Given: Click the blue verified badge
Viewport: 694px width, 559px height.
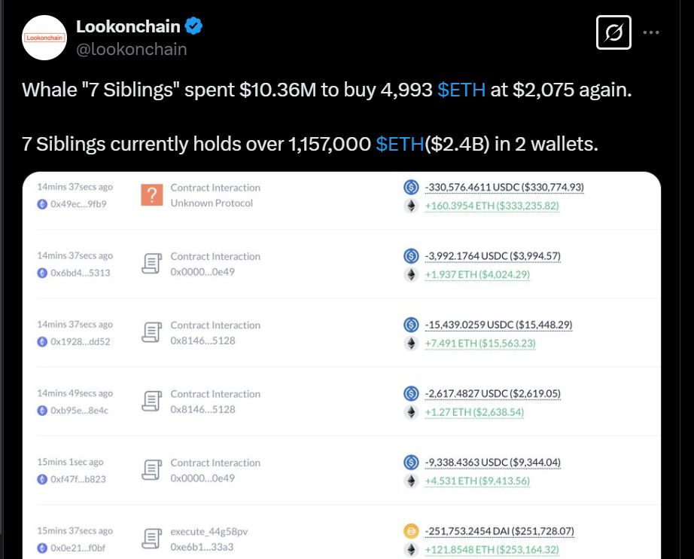Looking at the screenshot, I should [x=194, y=26].
